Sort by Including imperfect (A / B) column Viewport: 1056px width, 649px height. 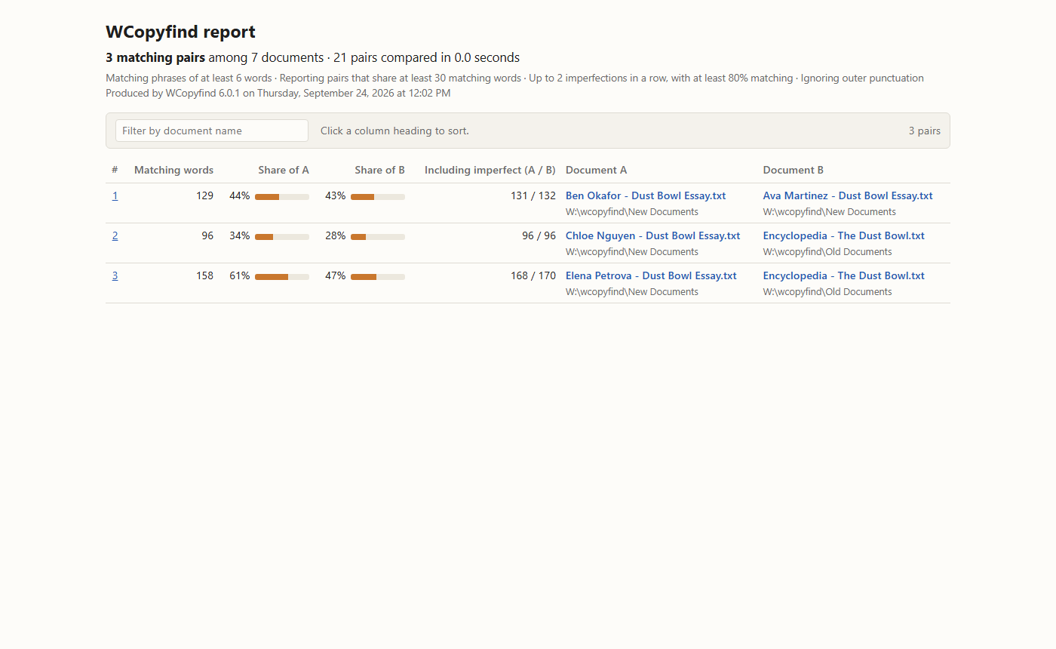(x=490, y=170)
